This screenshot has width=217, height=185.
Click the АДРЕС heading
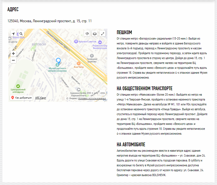coord(13,9)
